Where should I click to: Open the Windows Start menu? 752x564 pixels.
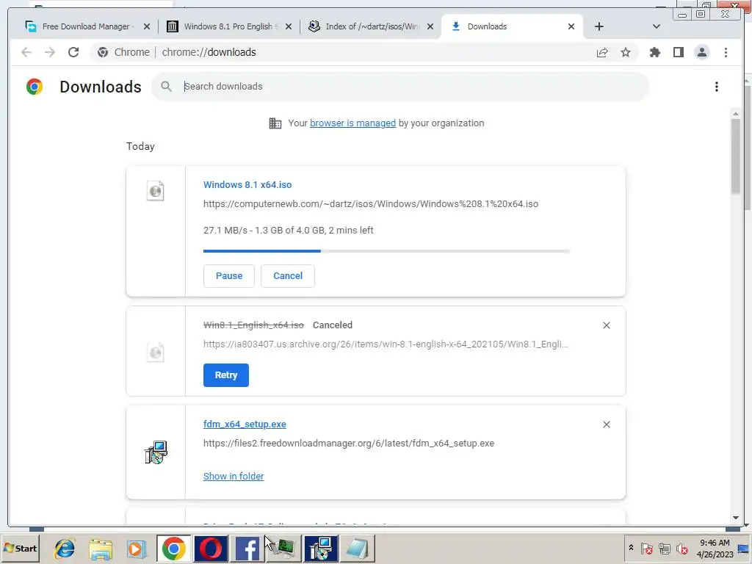pos(20,549)
